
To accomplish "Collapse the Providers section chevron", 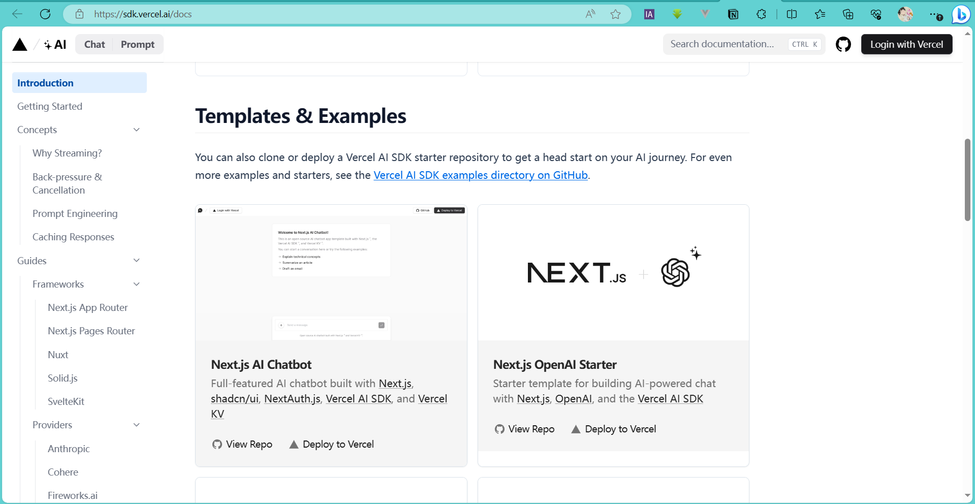I will (136, 425).
